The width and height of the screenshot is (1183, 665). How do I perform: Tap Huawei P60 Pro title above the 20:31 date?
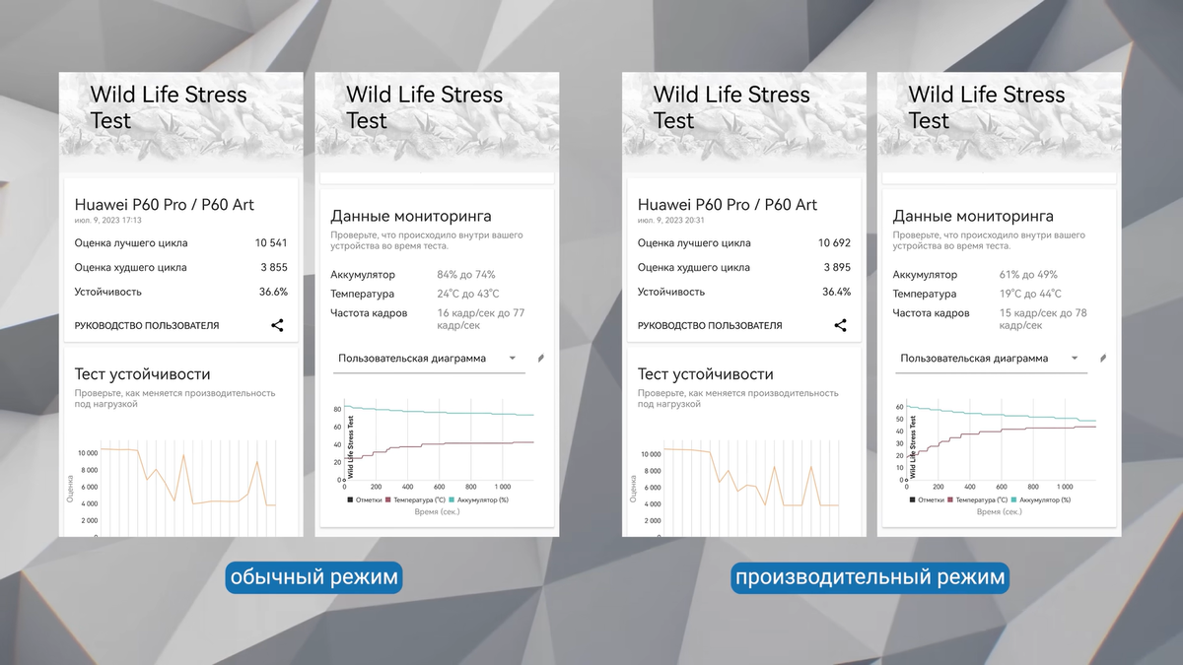728,204
